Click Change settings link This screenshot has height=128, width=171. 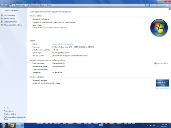point(162,63)
